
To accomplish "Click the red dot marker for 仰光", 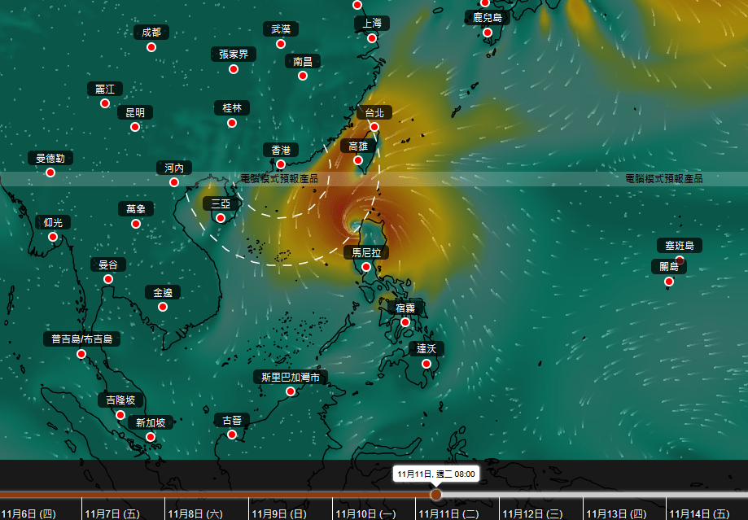I will [x=53, y=237].
